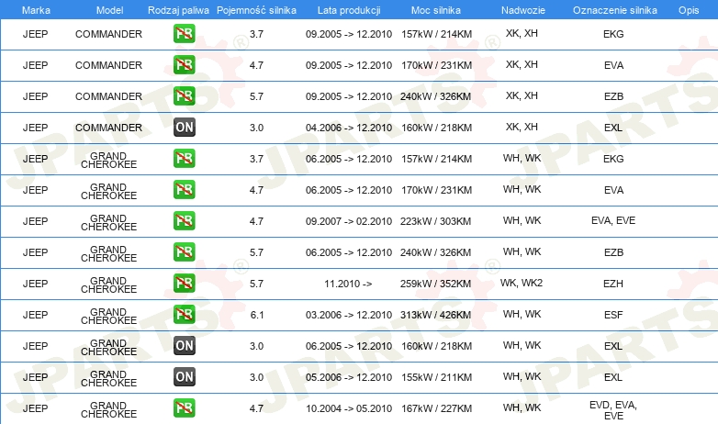Viewport: 718px width, 424px height.
Task: Click diesel ON icon in the 155kW / 211KM row
Action: coord(184,377)
